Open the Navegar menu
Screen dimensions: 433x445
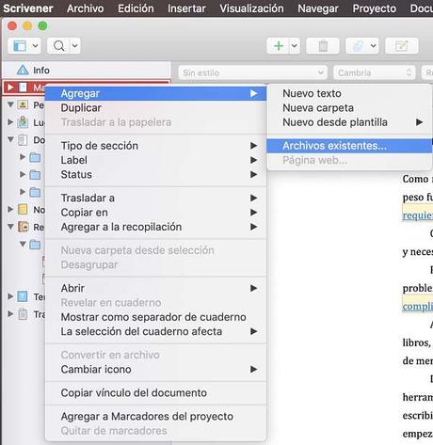(x=318, y=8)
